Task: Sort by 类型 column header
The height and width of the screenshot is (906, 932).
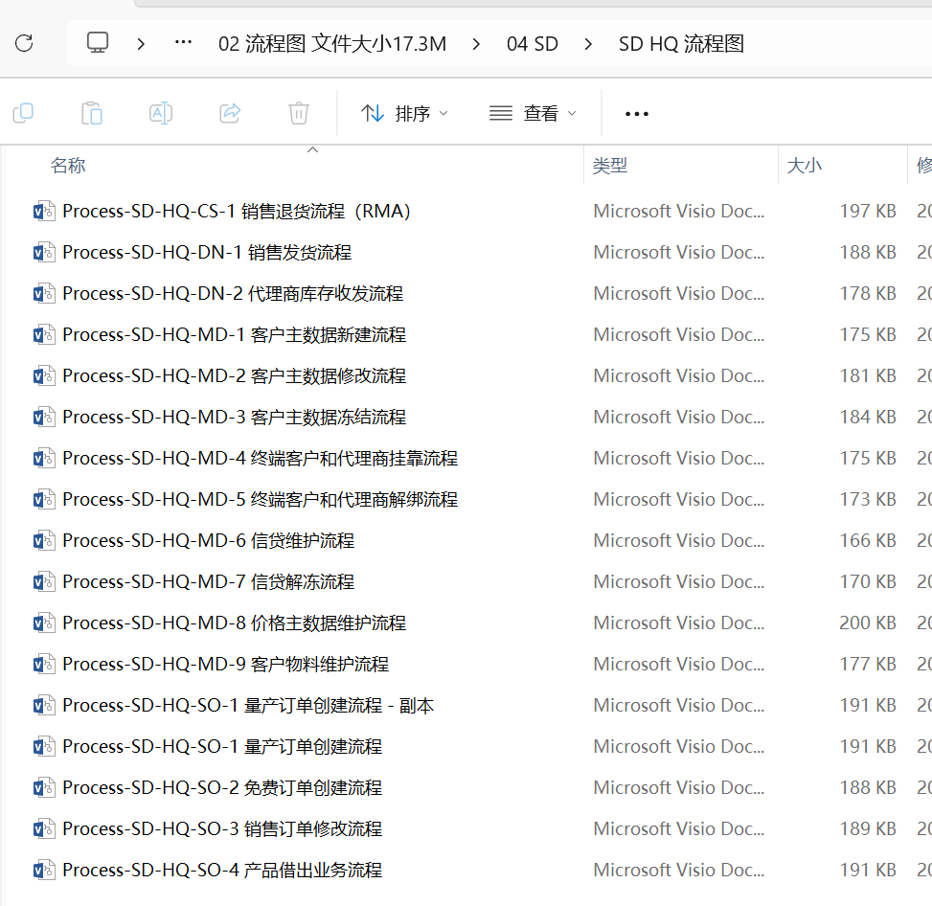Action: [610, 166]
